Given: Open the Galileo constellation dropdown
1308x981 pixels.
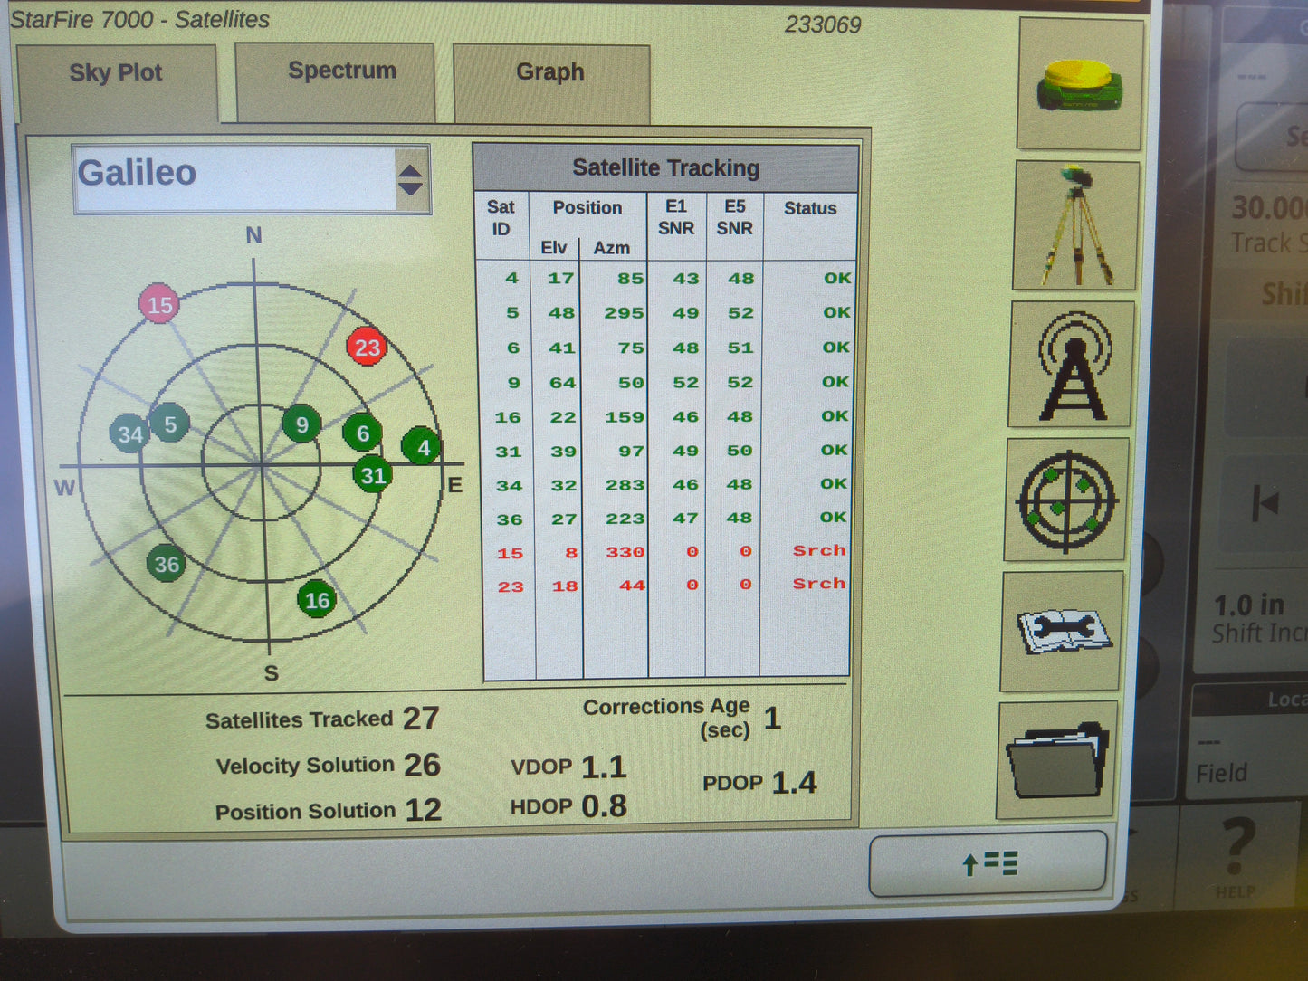Looking at the screenshot, I should click(x=252, y=178).
